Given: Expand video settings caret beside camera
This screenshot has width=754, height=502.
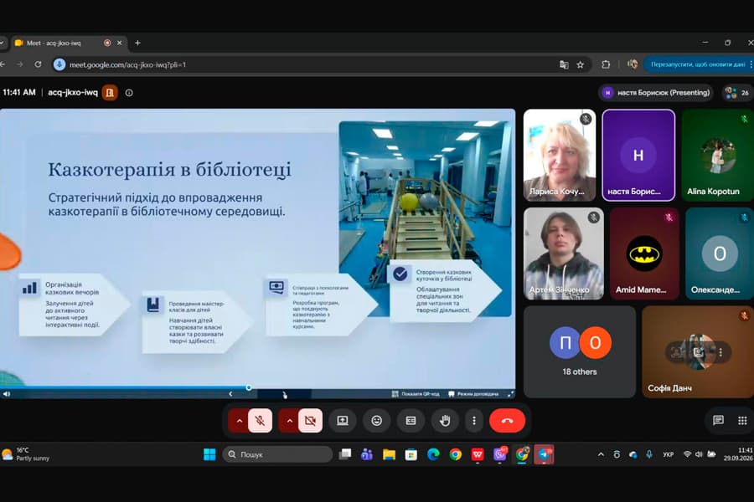Looking at the screenshot, I should 289,421.
